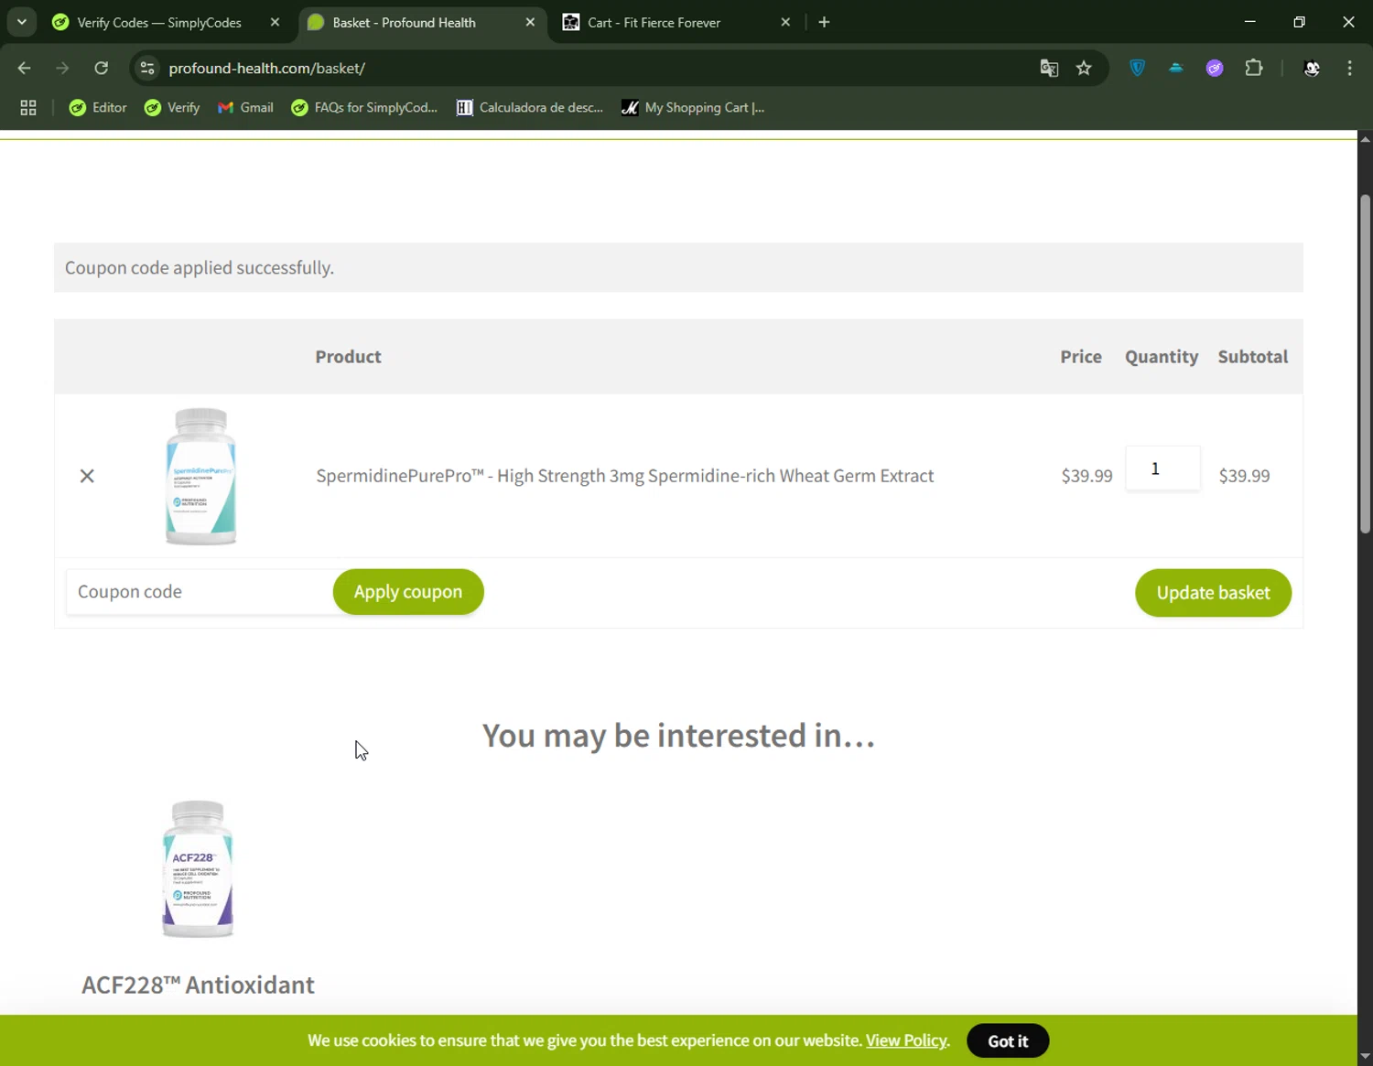
Task: Bookmark this page with the star
Action: point(1084,68)
